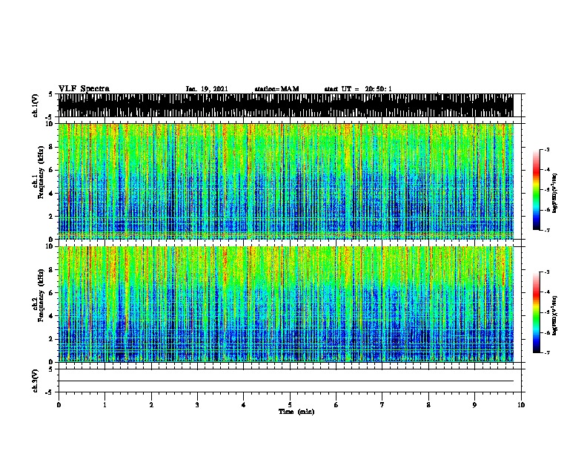The width and height of the screenshot is (587, 454).
Task: Click the ch.1 color bar log(PSD) label
Action: (554, 194)
